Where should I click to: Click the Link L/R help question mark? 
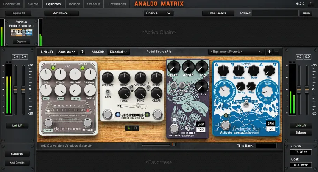(x=82, y=52)
